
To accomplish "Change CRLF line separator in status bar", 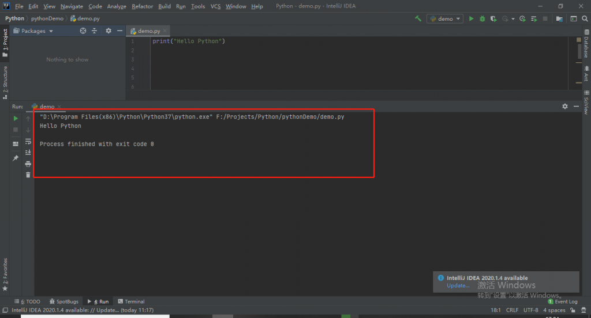I will [x=512, y=311].
